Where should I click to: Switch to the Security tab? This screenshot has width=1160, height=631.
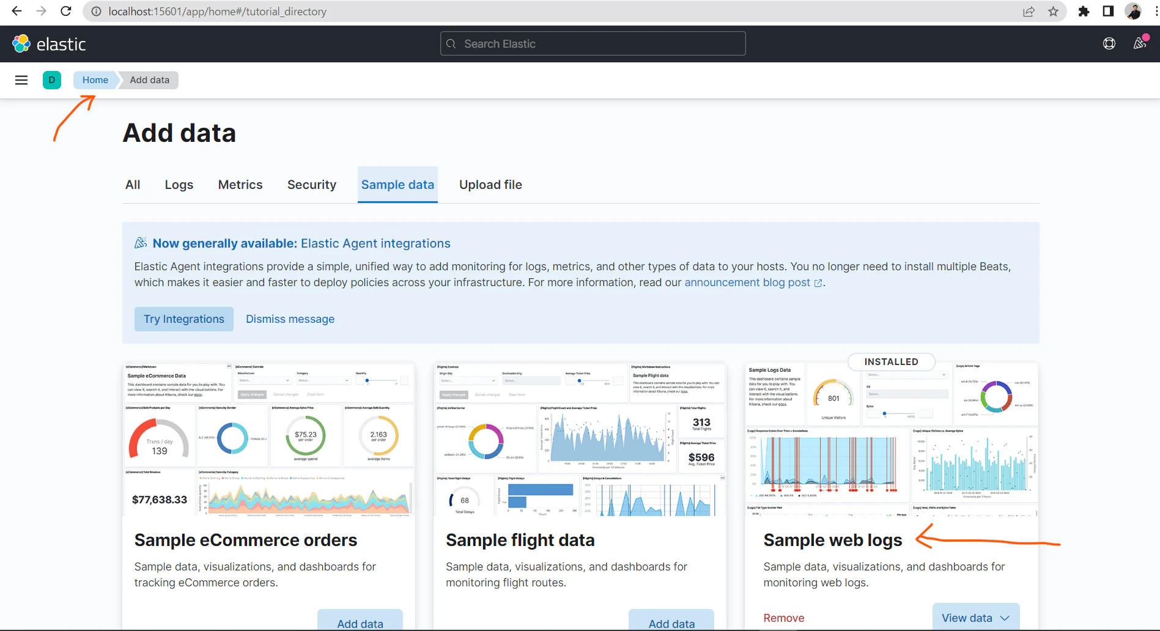(312, 185)
